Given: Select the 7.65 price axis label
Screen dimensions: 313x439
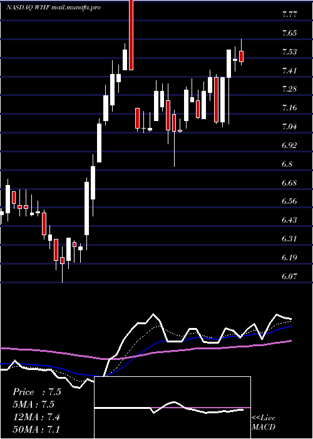Looking at the screenshot, I should point(289,33).
